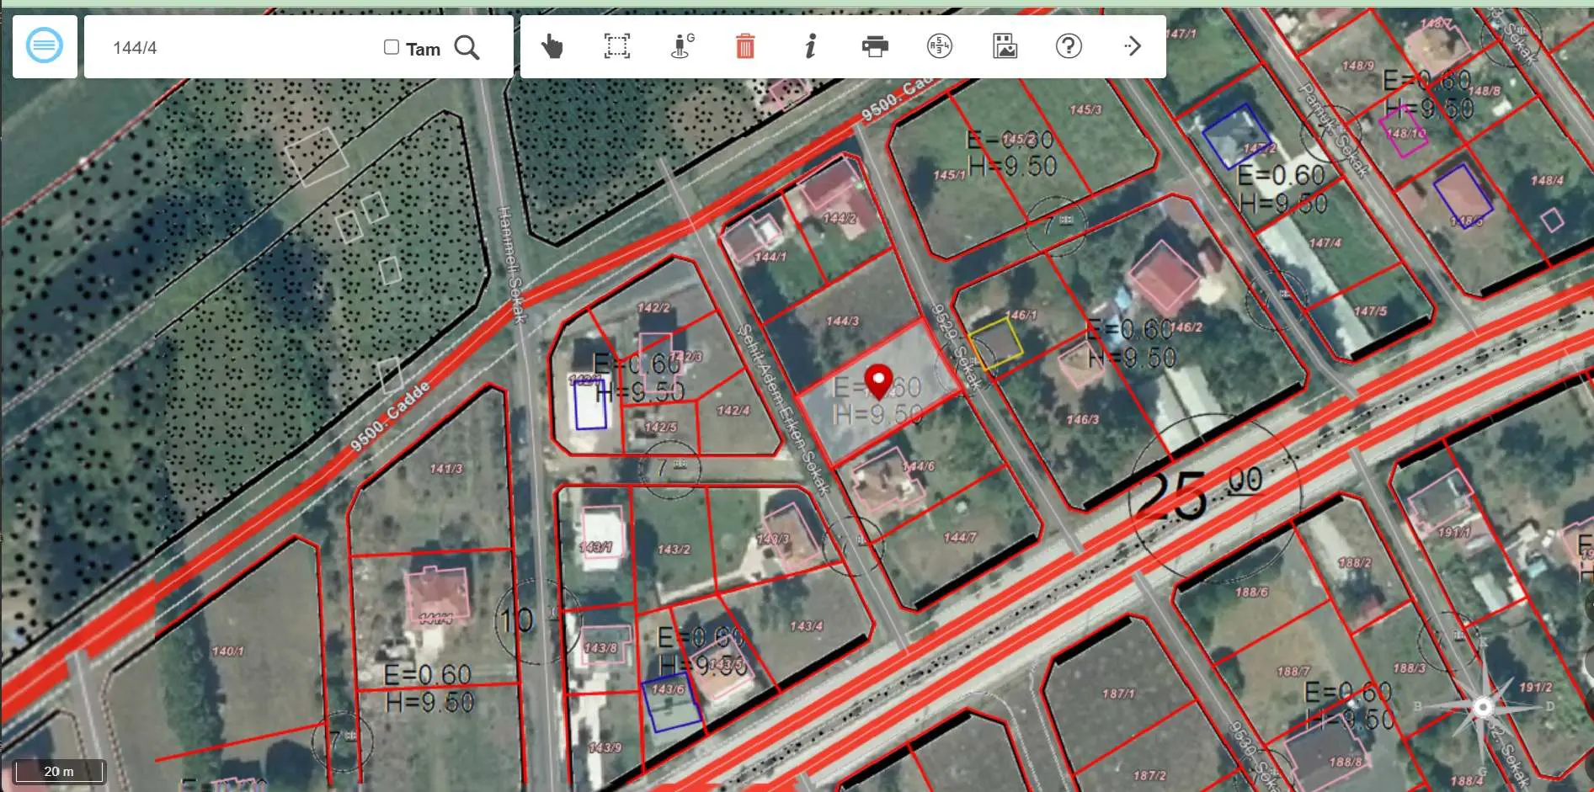
Task: Click the parcel label 141/3
Action: (445, 469)
